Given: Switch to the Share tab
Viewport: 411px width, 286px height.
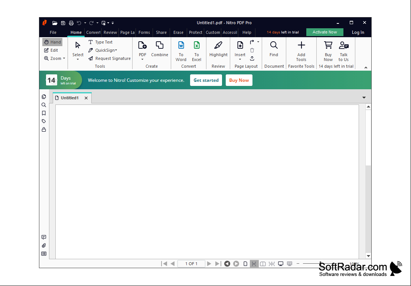Looking at the screenshot, I should click(161, 32).
